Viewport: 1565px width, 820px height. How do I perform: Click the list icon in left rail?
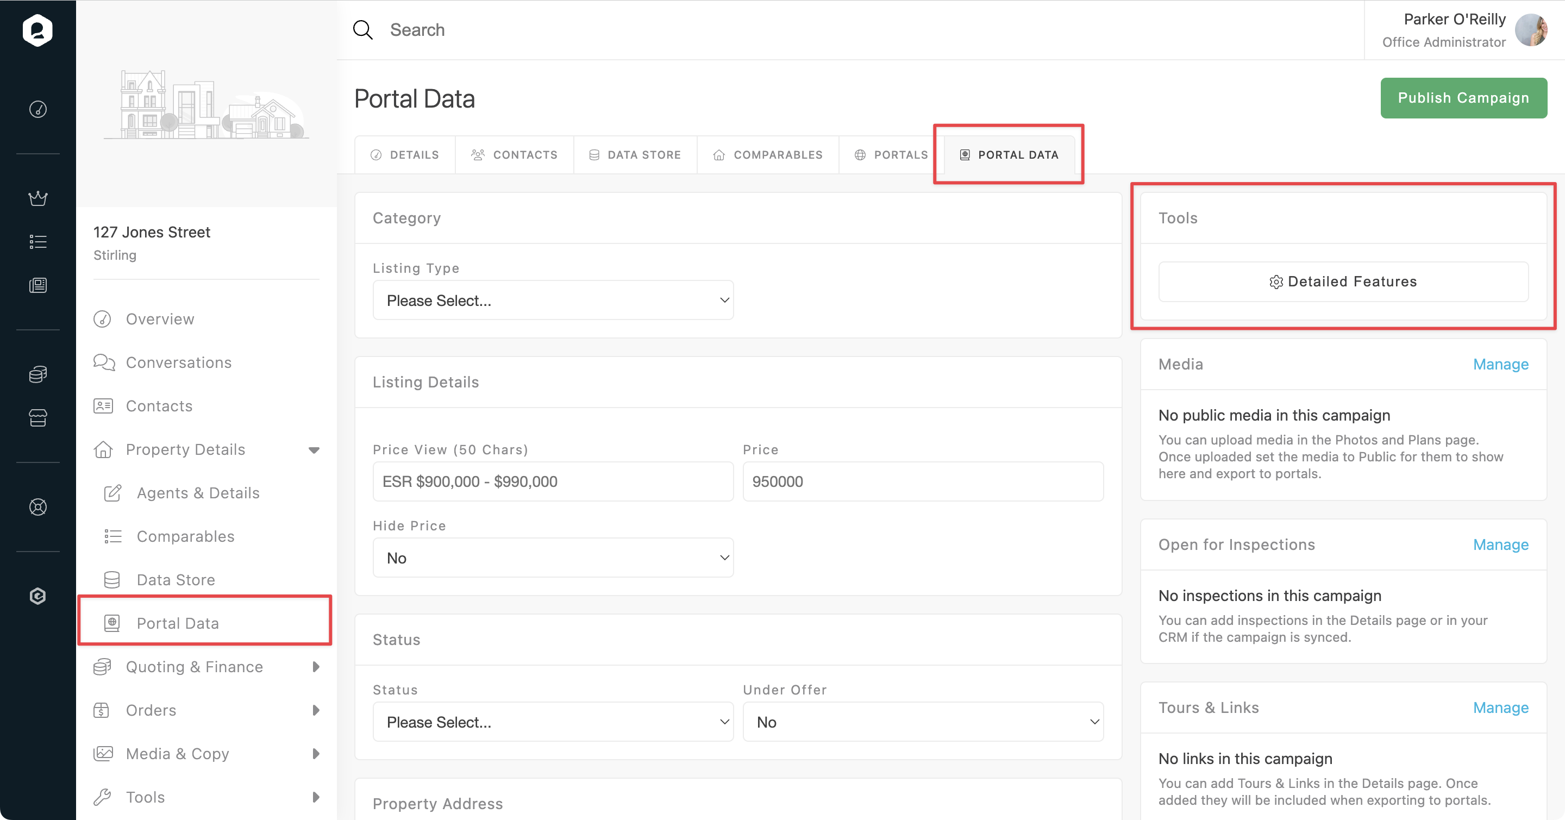[37, 242]
